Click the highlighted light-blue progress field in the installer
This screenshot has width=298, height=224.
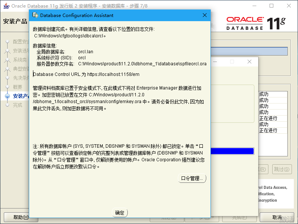249,51
